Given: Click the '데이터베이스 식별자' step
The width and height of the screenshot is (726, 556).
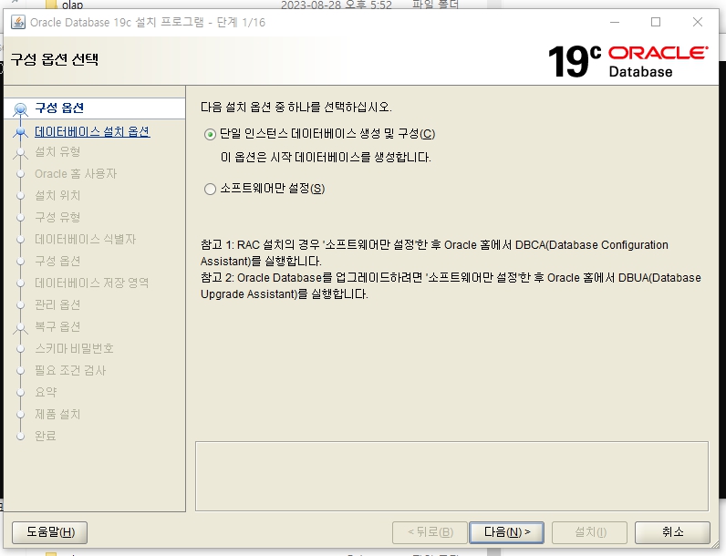Looking at the screenshot, I should (85, 239).
